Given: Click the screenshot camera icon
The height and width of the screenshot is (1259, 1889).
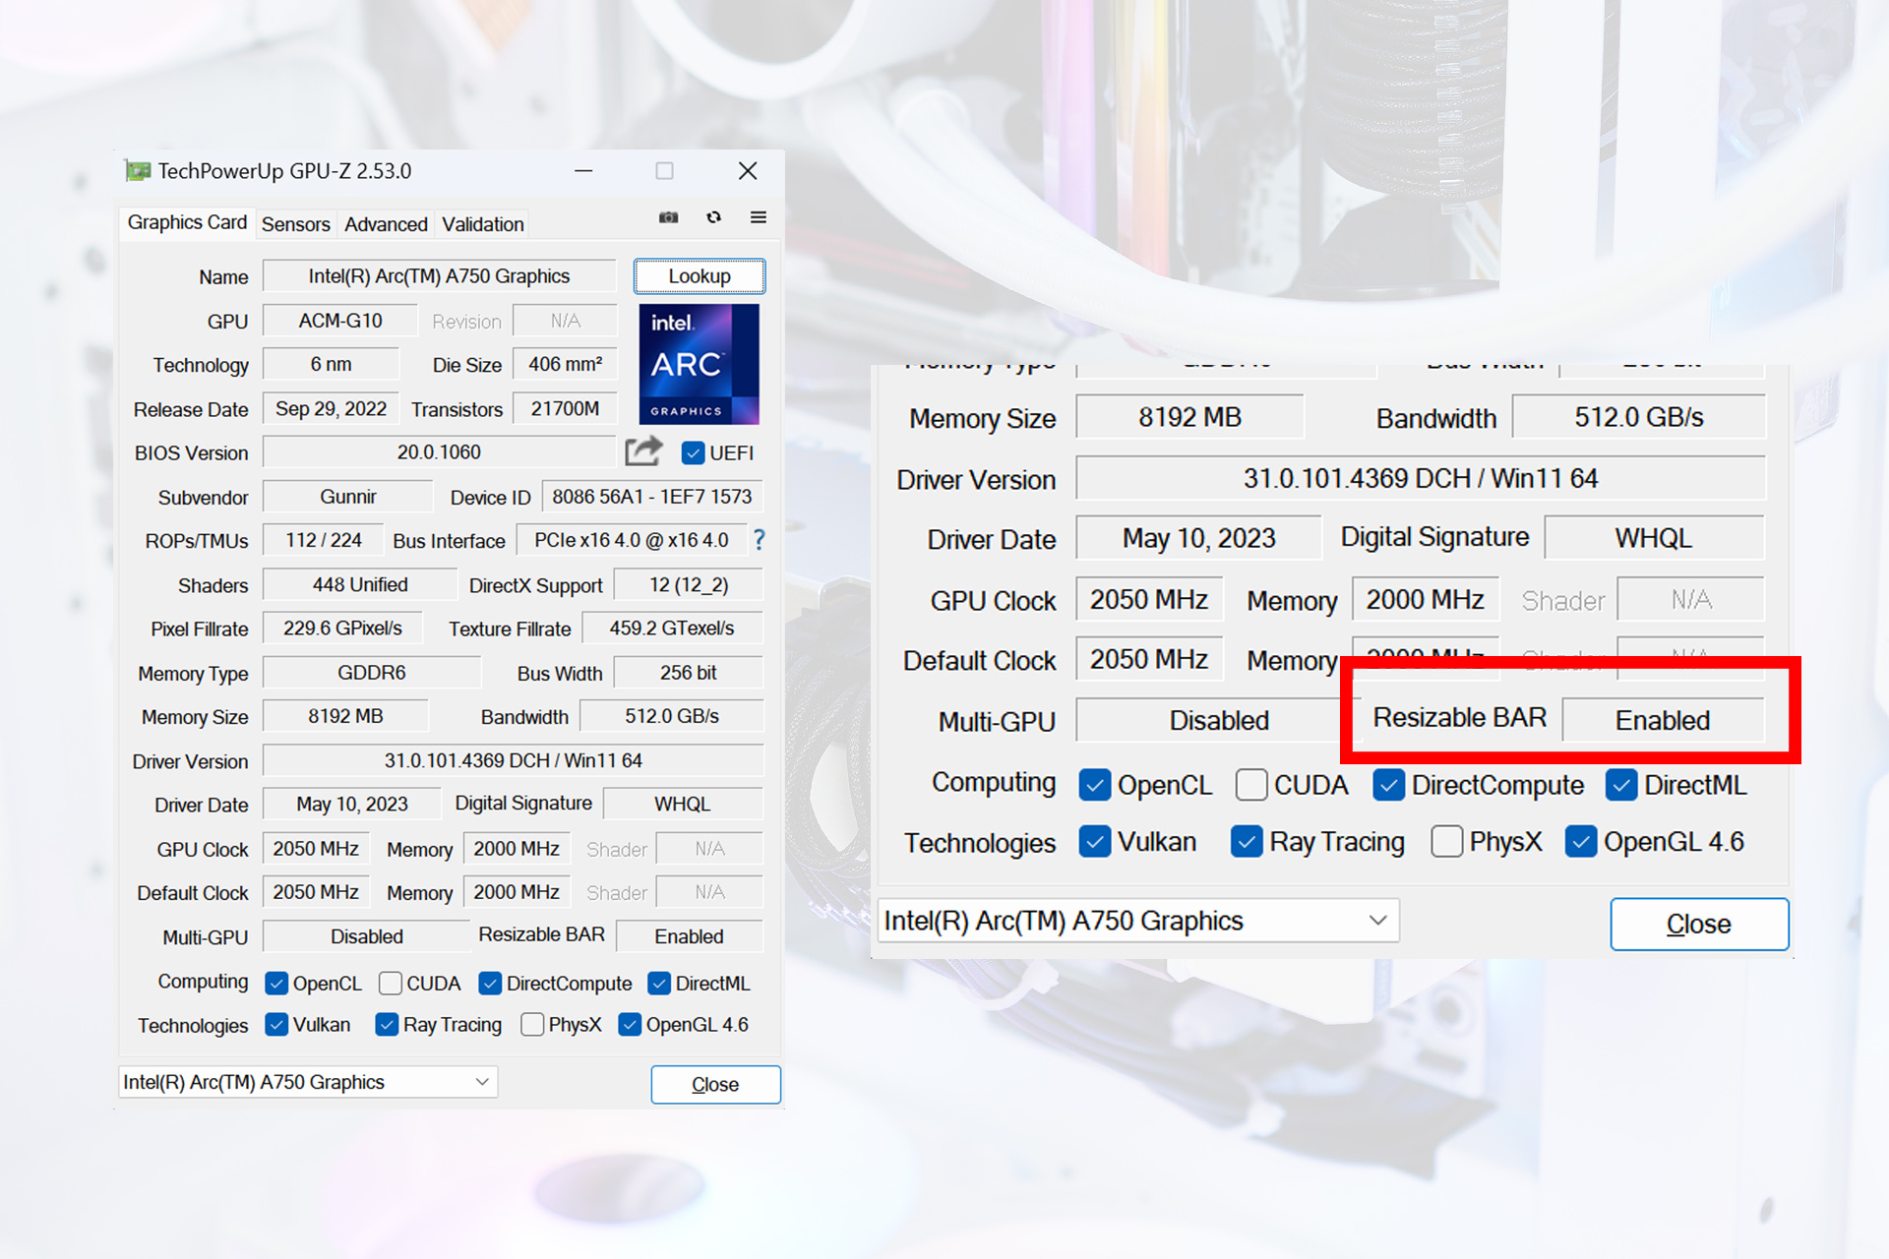Looking at the screenshot, I should 669,217.
